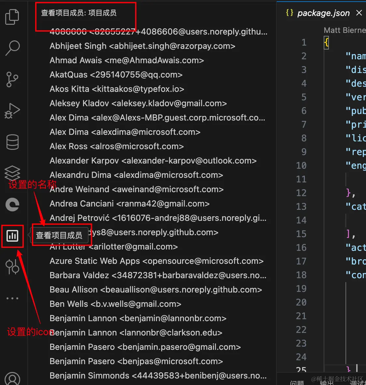Open the Source Control icon

[x=12, y=79]
